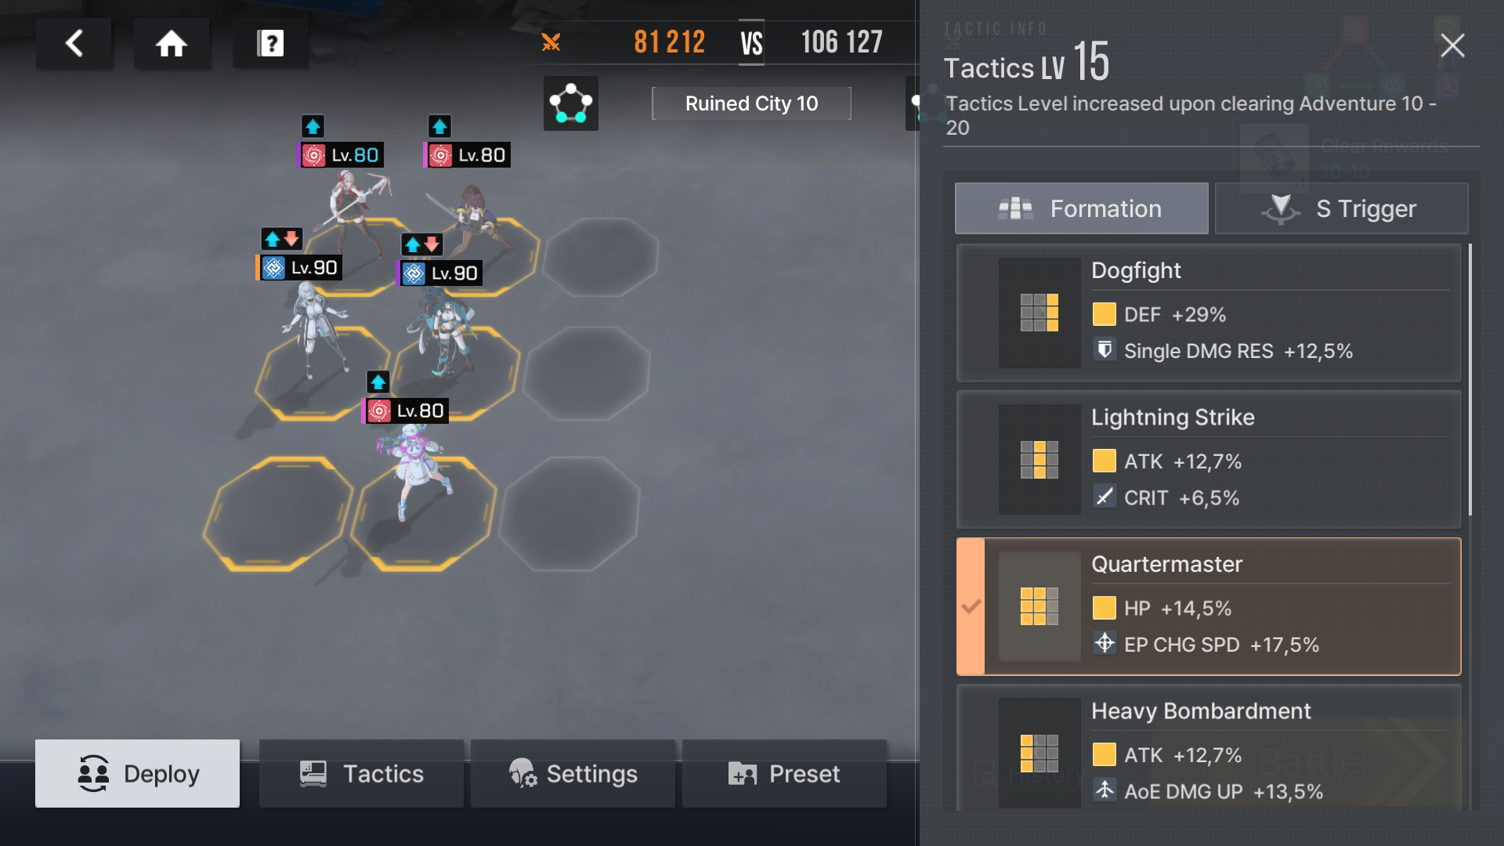
Task: Select the Lightning Strike grid icon
Action: pyautogui.click(x=1039, y=459)
